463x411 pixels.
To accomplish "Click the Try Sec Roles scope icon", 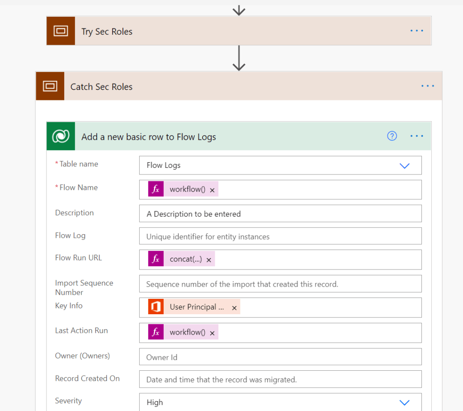I will 61,31.
